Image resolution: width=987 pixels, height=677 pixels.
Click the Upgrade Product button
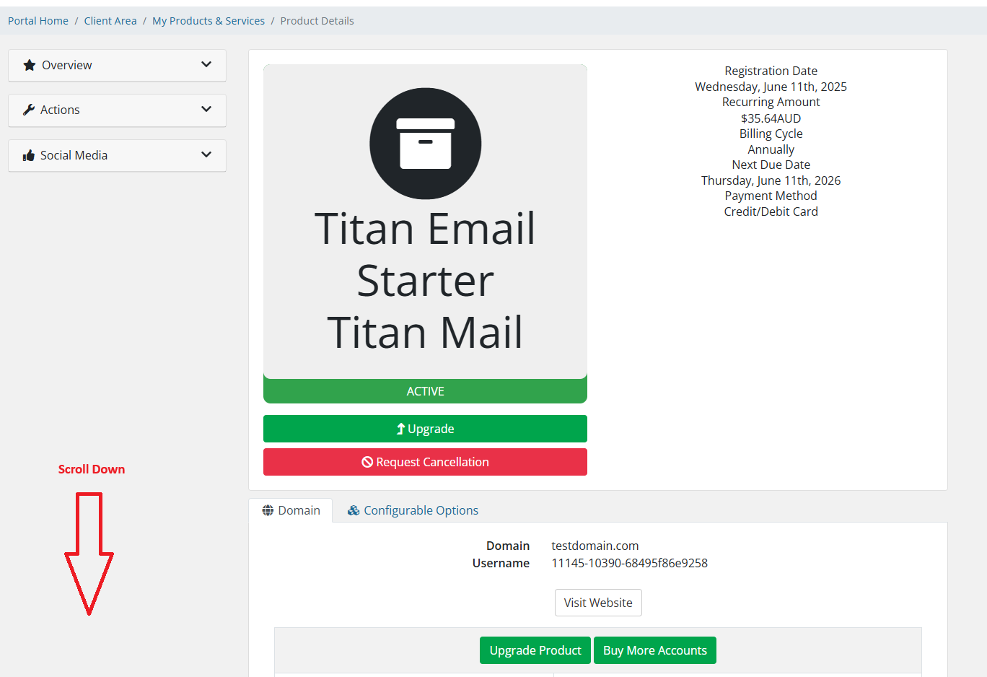(x=535, y=650)
